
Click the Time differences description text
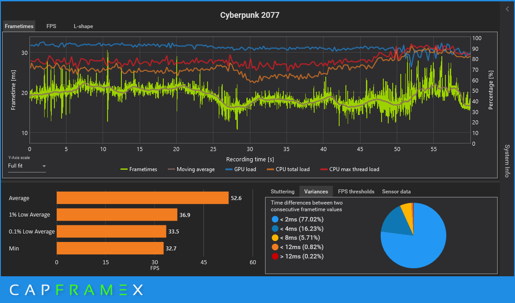click(307, 206)
